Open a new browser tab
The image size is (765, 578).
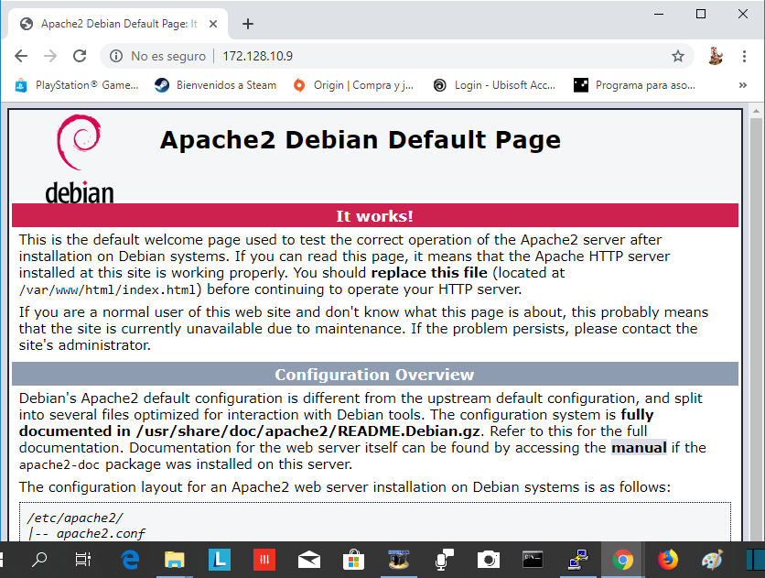[247, 24]
